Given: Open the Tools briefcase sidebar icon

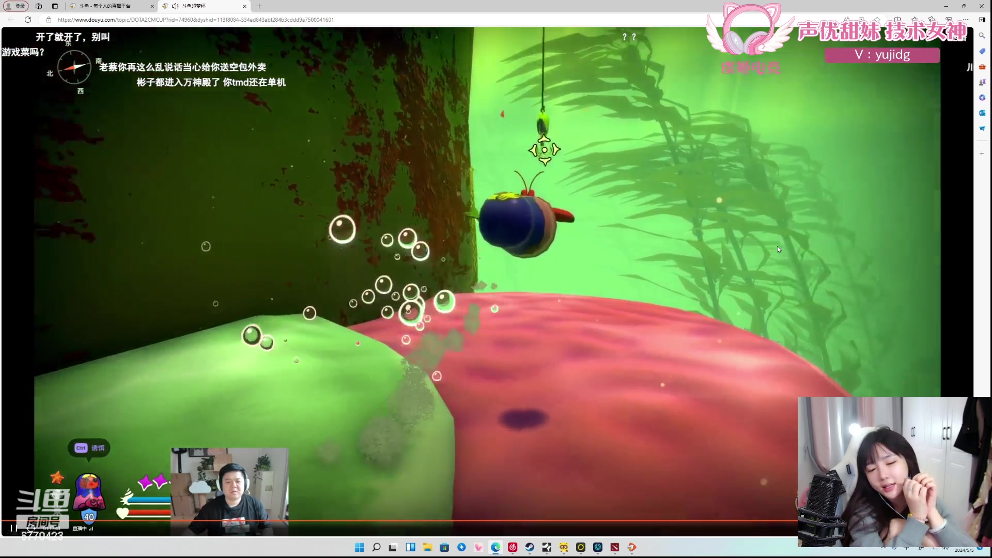Looking at the screenshot, I should (x=982, y=67).
